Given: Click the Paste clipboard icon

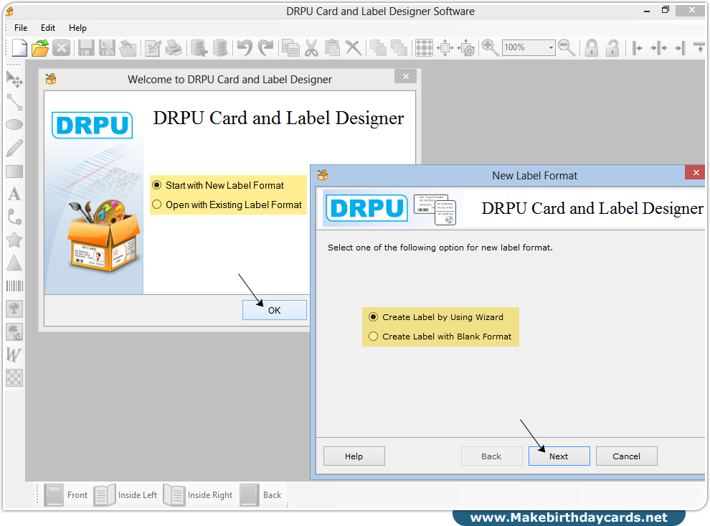Looking at the screenshot, I should [332, 47].
